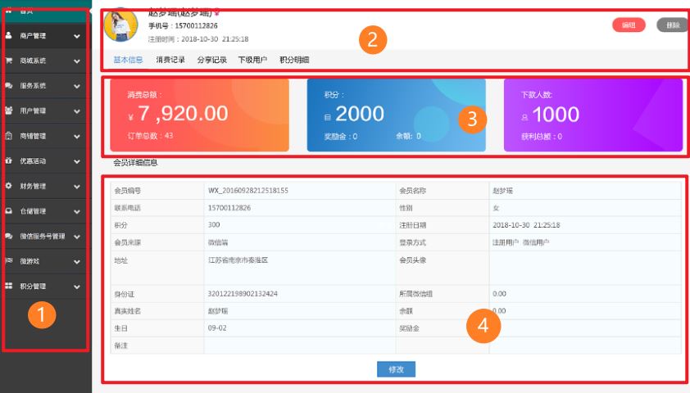
Task: Click the 用户管理 group icon
Action: pyautogui.click(x=9, y=111)
